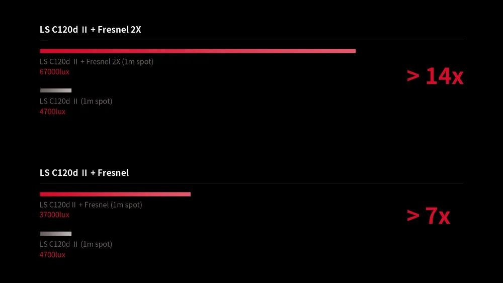Viewport: 503px width, 283px height.
Task: Click the red 37000lux bar
Action: (115, 194)
